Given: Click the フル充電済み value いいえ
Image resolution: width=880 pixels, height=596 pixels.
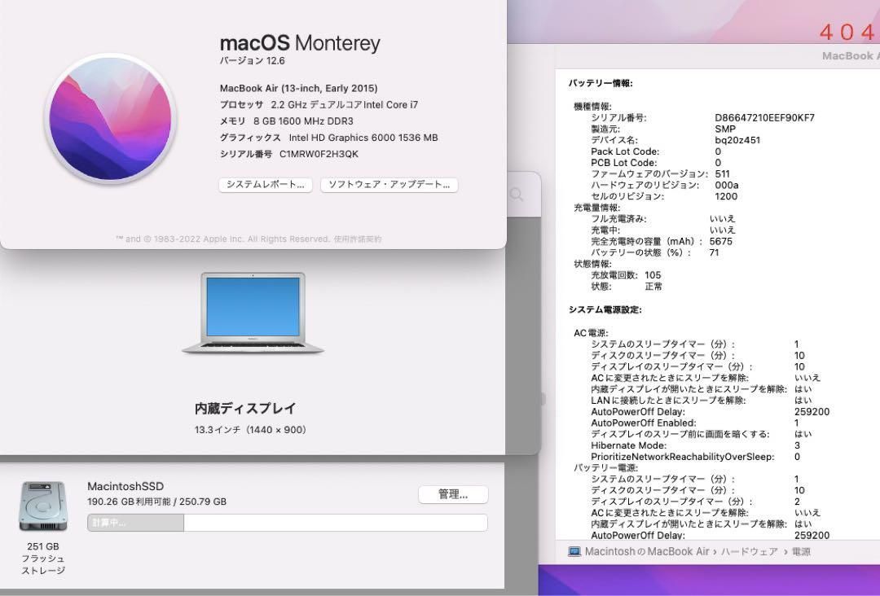Looking at the screenshot, I should pos(722,219).
